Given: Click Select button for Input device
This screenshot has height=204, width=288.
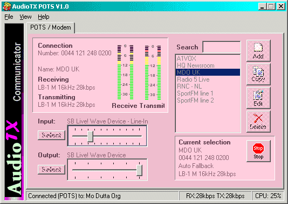Looking at the screenshot, I should (x=51, y=135).
